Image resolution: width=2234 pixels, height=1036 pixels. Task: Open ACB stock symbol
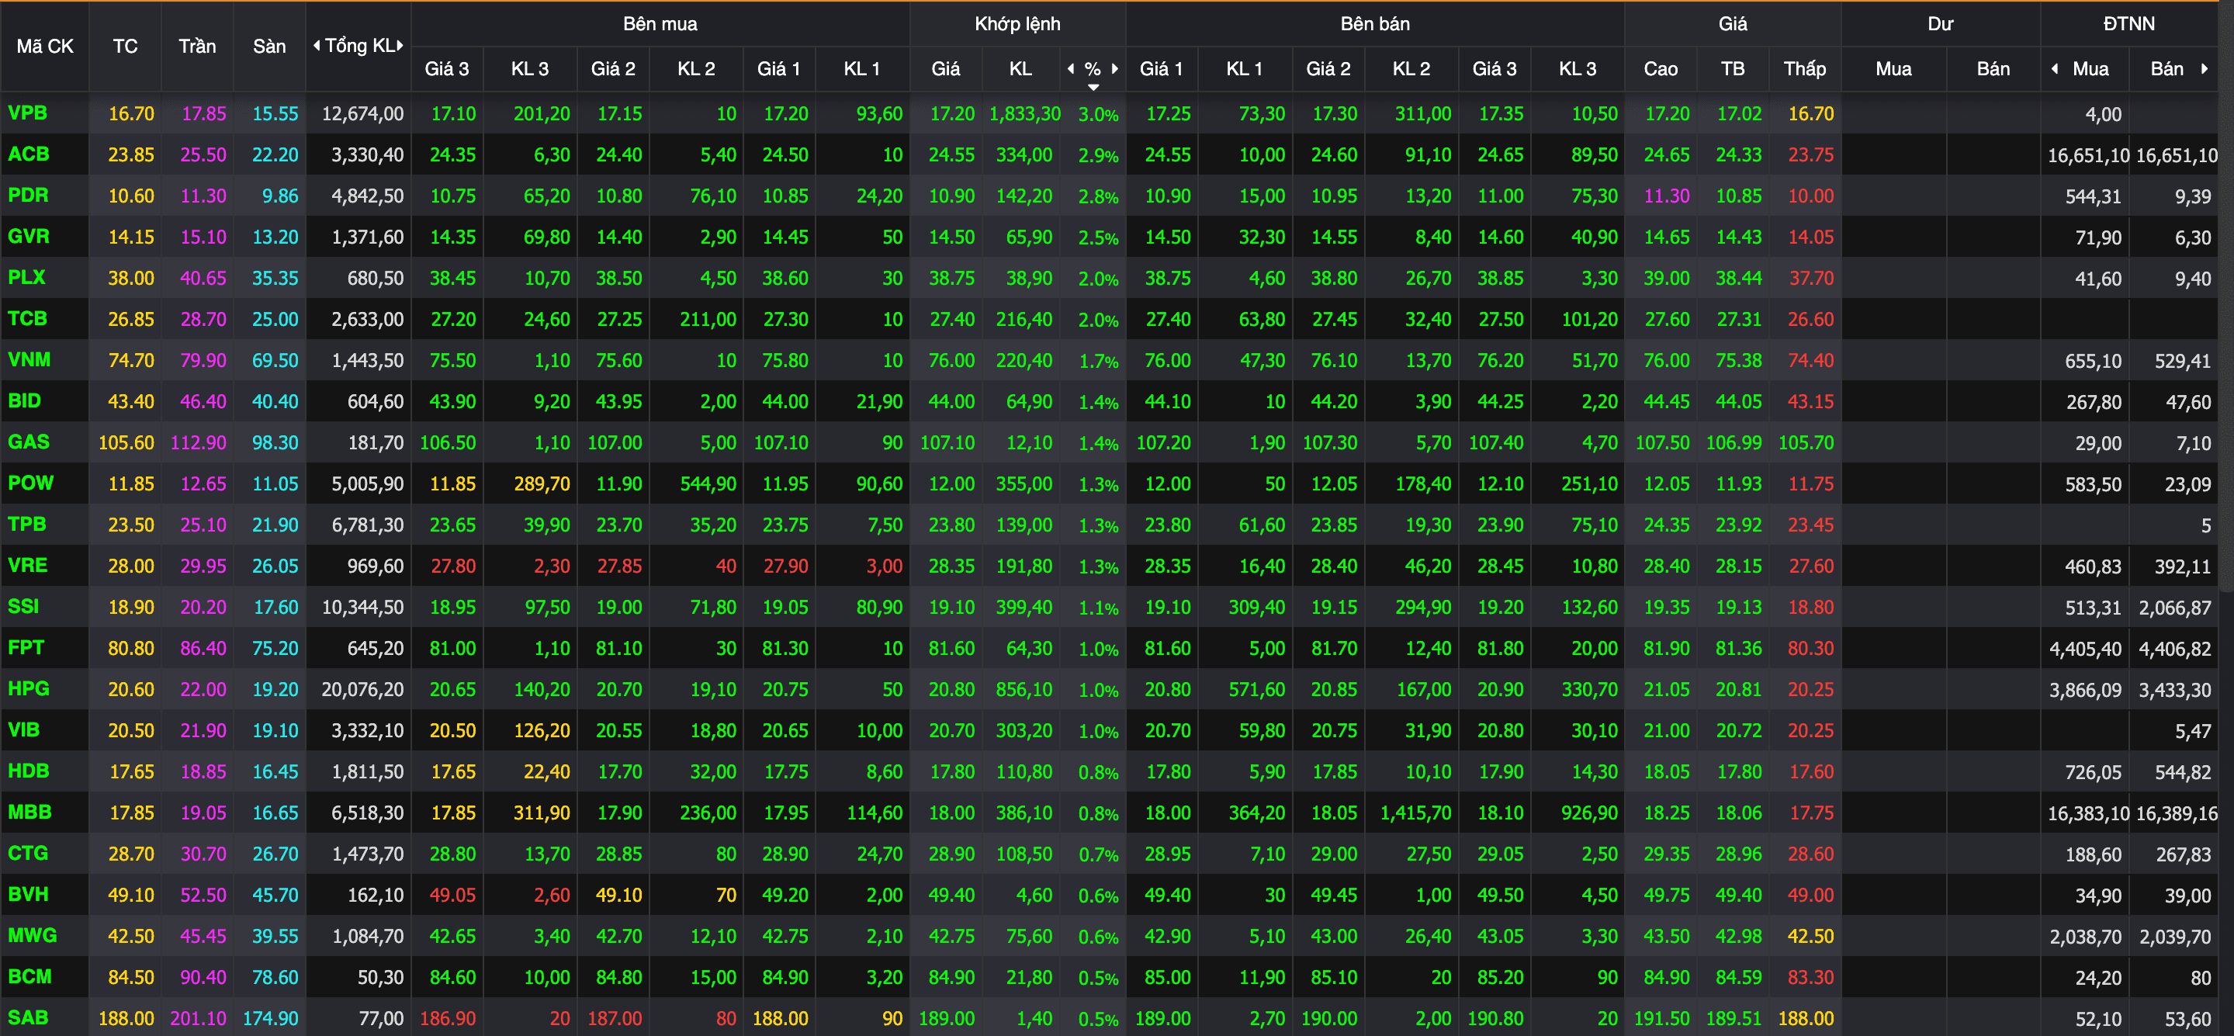point(29,154)
